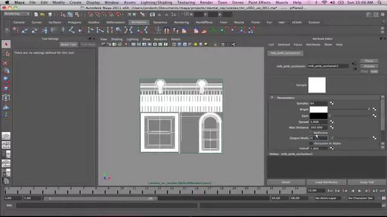Toggle Occlusion In Alpha checkbox
The height and width of the screenshot is (217, 387).
click(311, 143)
